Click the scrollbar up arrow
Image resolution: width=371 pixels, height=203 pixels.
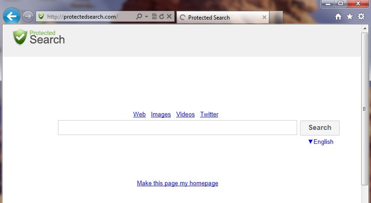364,28
